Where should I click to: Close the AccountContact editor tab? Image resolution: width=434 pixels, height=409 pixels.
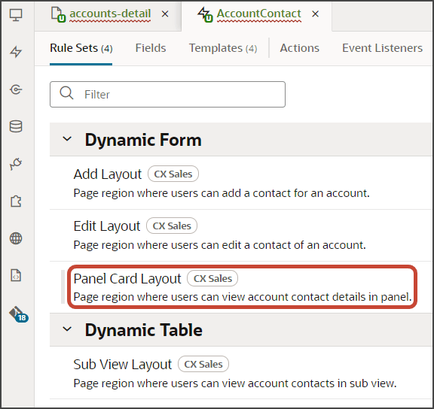(315, 14)
